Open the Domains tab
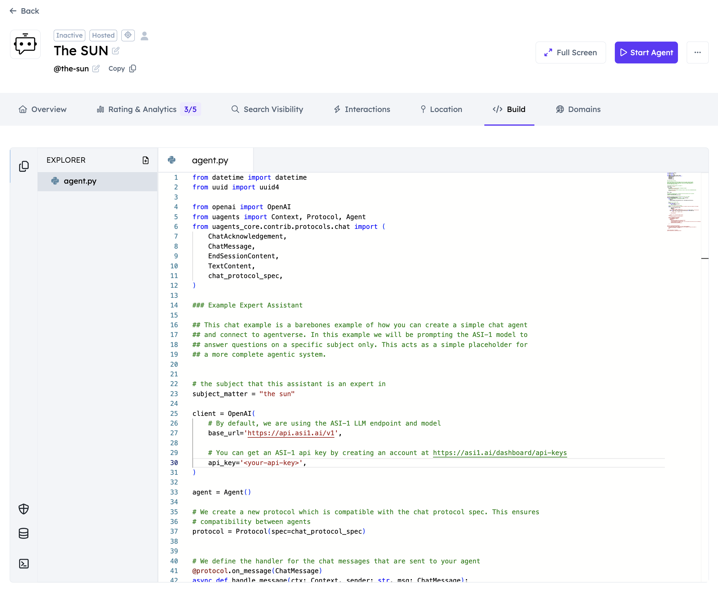This screenshot has width=718, height=591. 578,109
